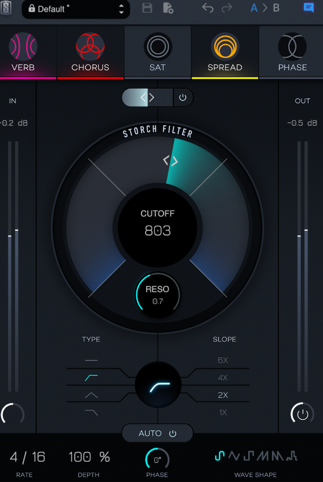Toggle the AUTO modulation power button
Screen dimensions: 323x482
(173, 433)
